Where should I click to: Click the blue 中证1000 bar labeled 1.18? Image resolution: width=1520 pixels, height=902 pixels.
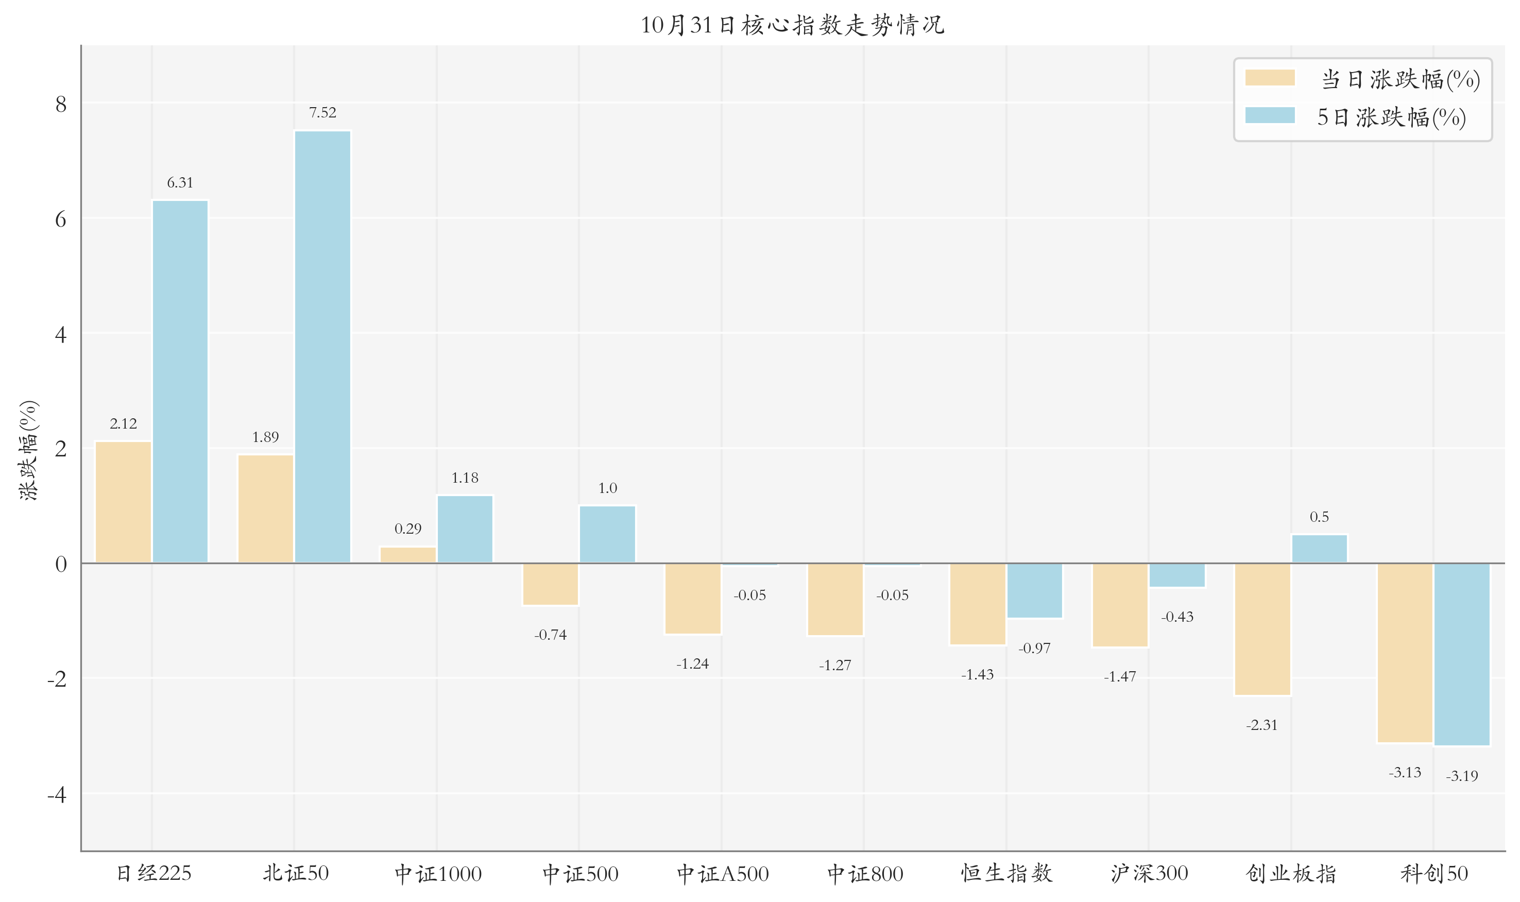pyautogui.click(x=465, y=529)
